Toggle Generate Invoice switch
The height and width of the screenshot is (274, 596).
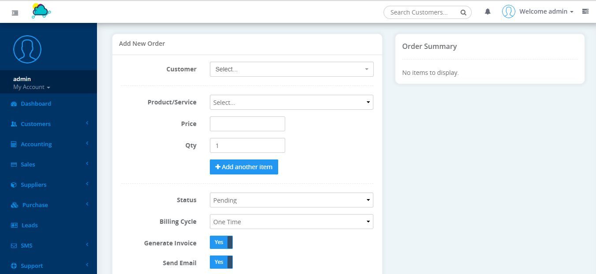(221, 242)
